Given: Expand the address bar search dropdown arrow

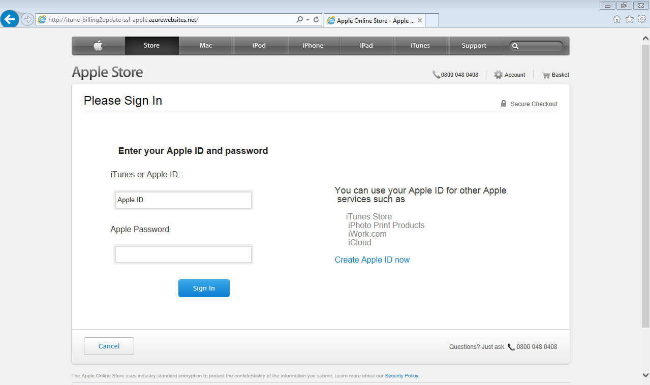Looking at the screenshot, I should pos(307,20).
